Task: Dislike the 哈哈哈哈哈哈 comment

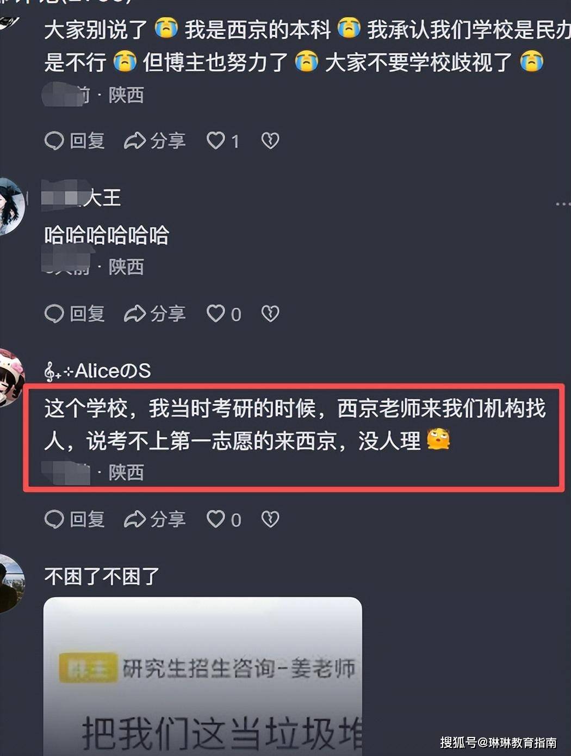Action: point(270,314)
